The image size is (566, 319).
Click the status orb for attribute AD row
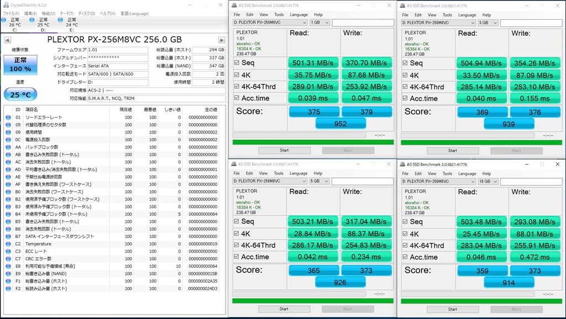tap(8, 169)
